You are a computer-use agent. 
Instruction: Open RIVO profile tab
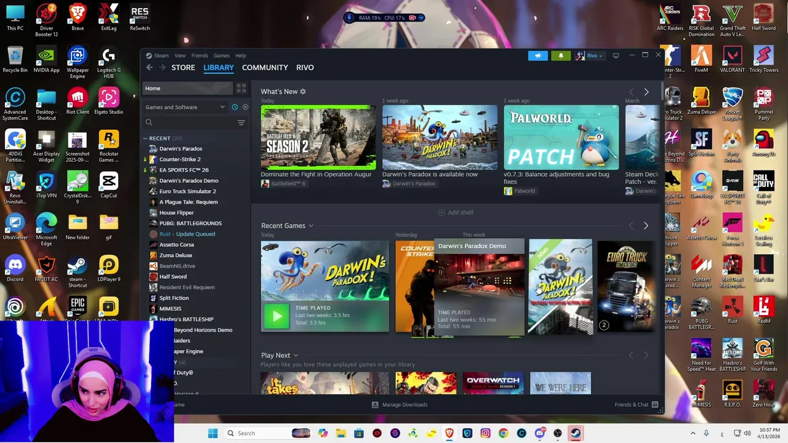305,68
